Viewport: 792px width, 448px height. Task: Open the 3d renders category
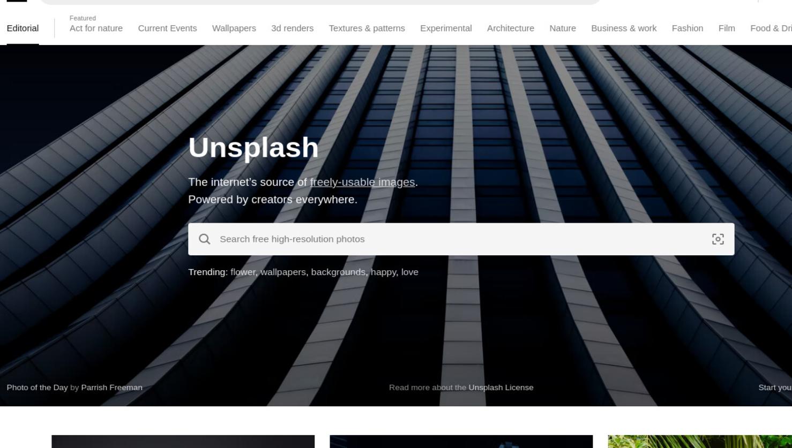click(x=292, y=28)
